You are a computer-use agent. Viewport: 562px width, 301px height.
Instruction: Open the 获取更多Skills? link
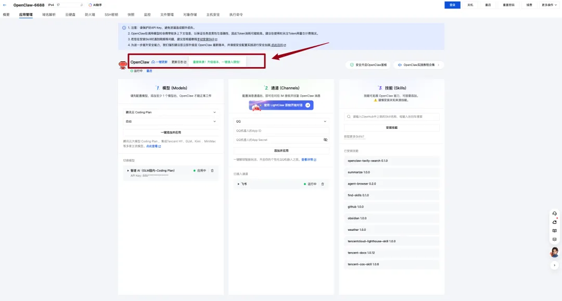click(354, 136)
